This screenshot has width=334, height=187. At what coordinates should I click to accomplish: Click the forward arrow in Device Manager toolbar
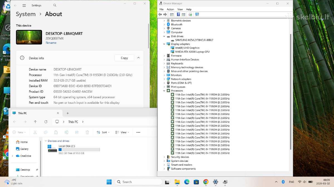165,14
